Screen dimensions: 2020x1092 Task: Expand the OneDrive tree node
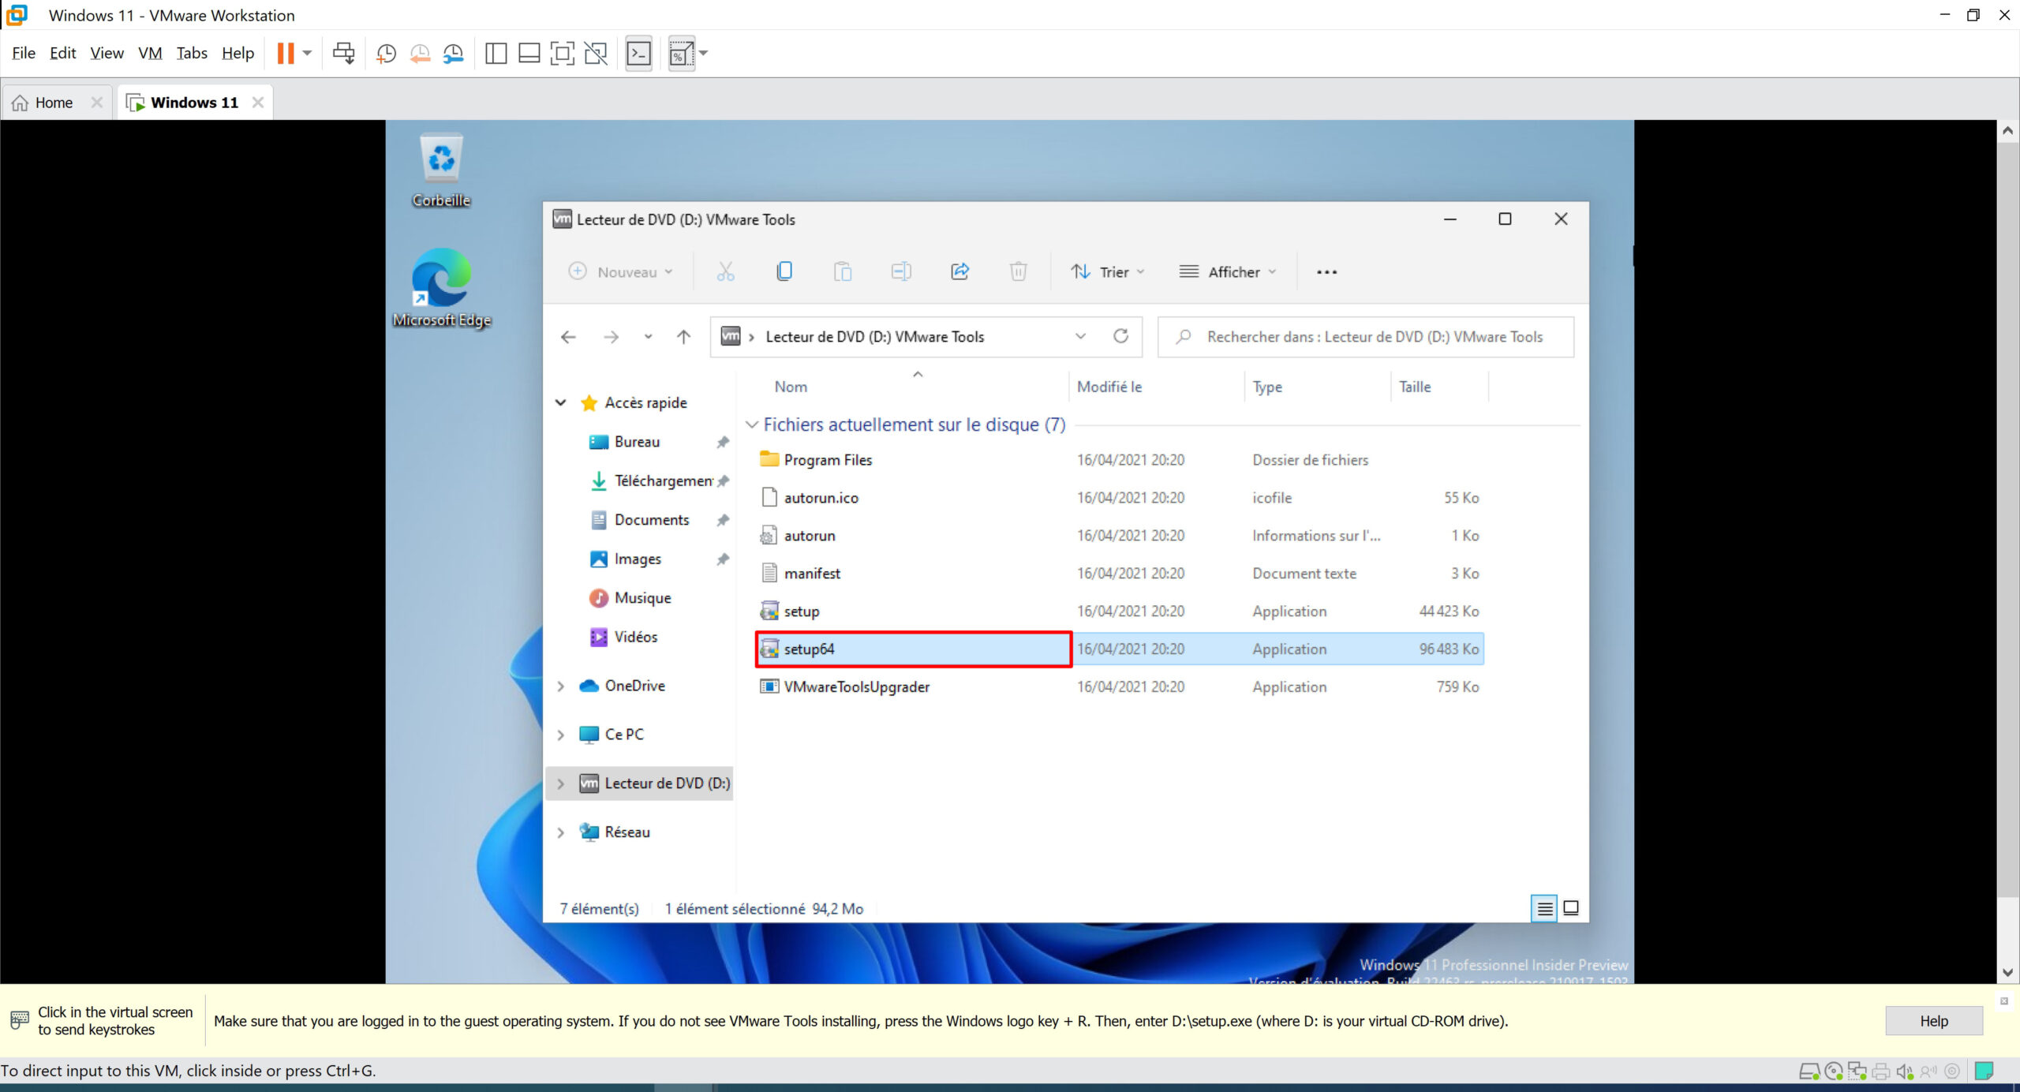pos(560,686)
